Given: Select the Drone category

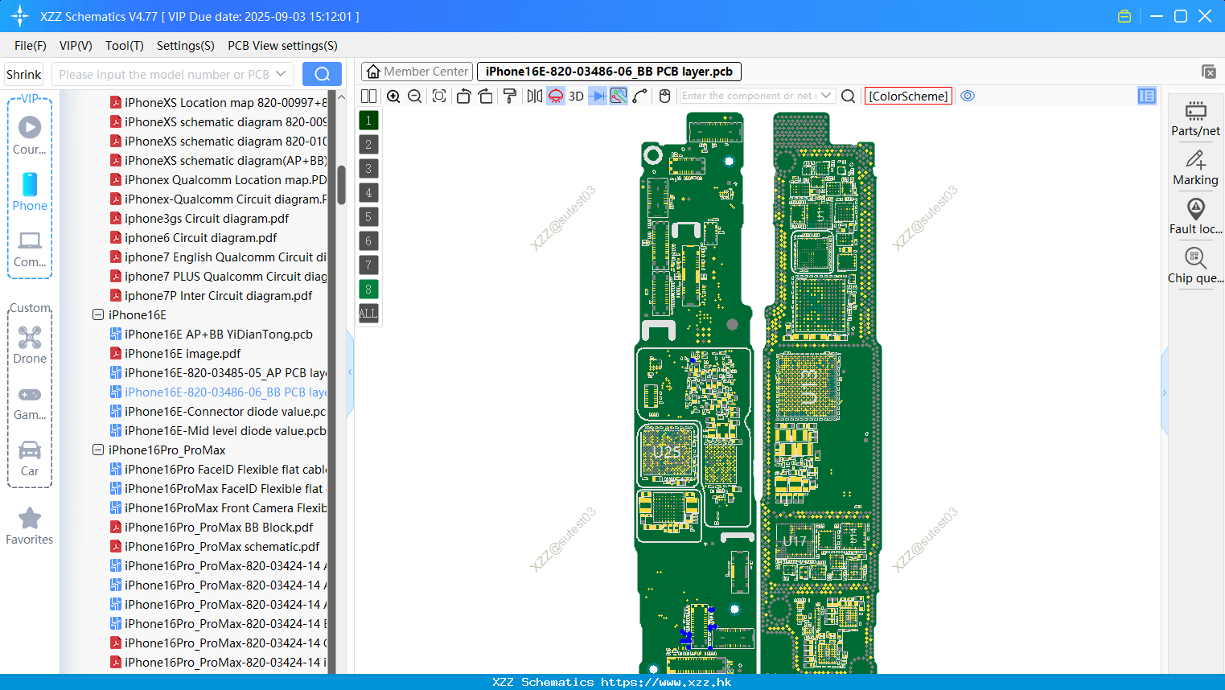Looking at the screenshot, I should click(x=30, y=345).
